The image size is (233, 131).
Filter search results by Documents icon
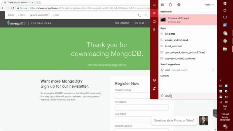pyautogui.click(x=171, y=5)
